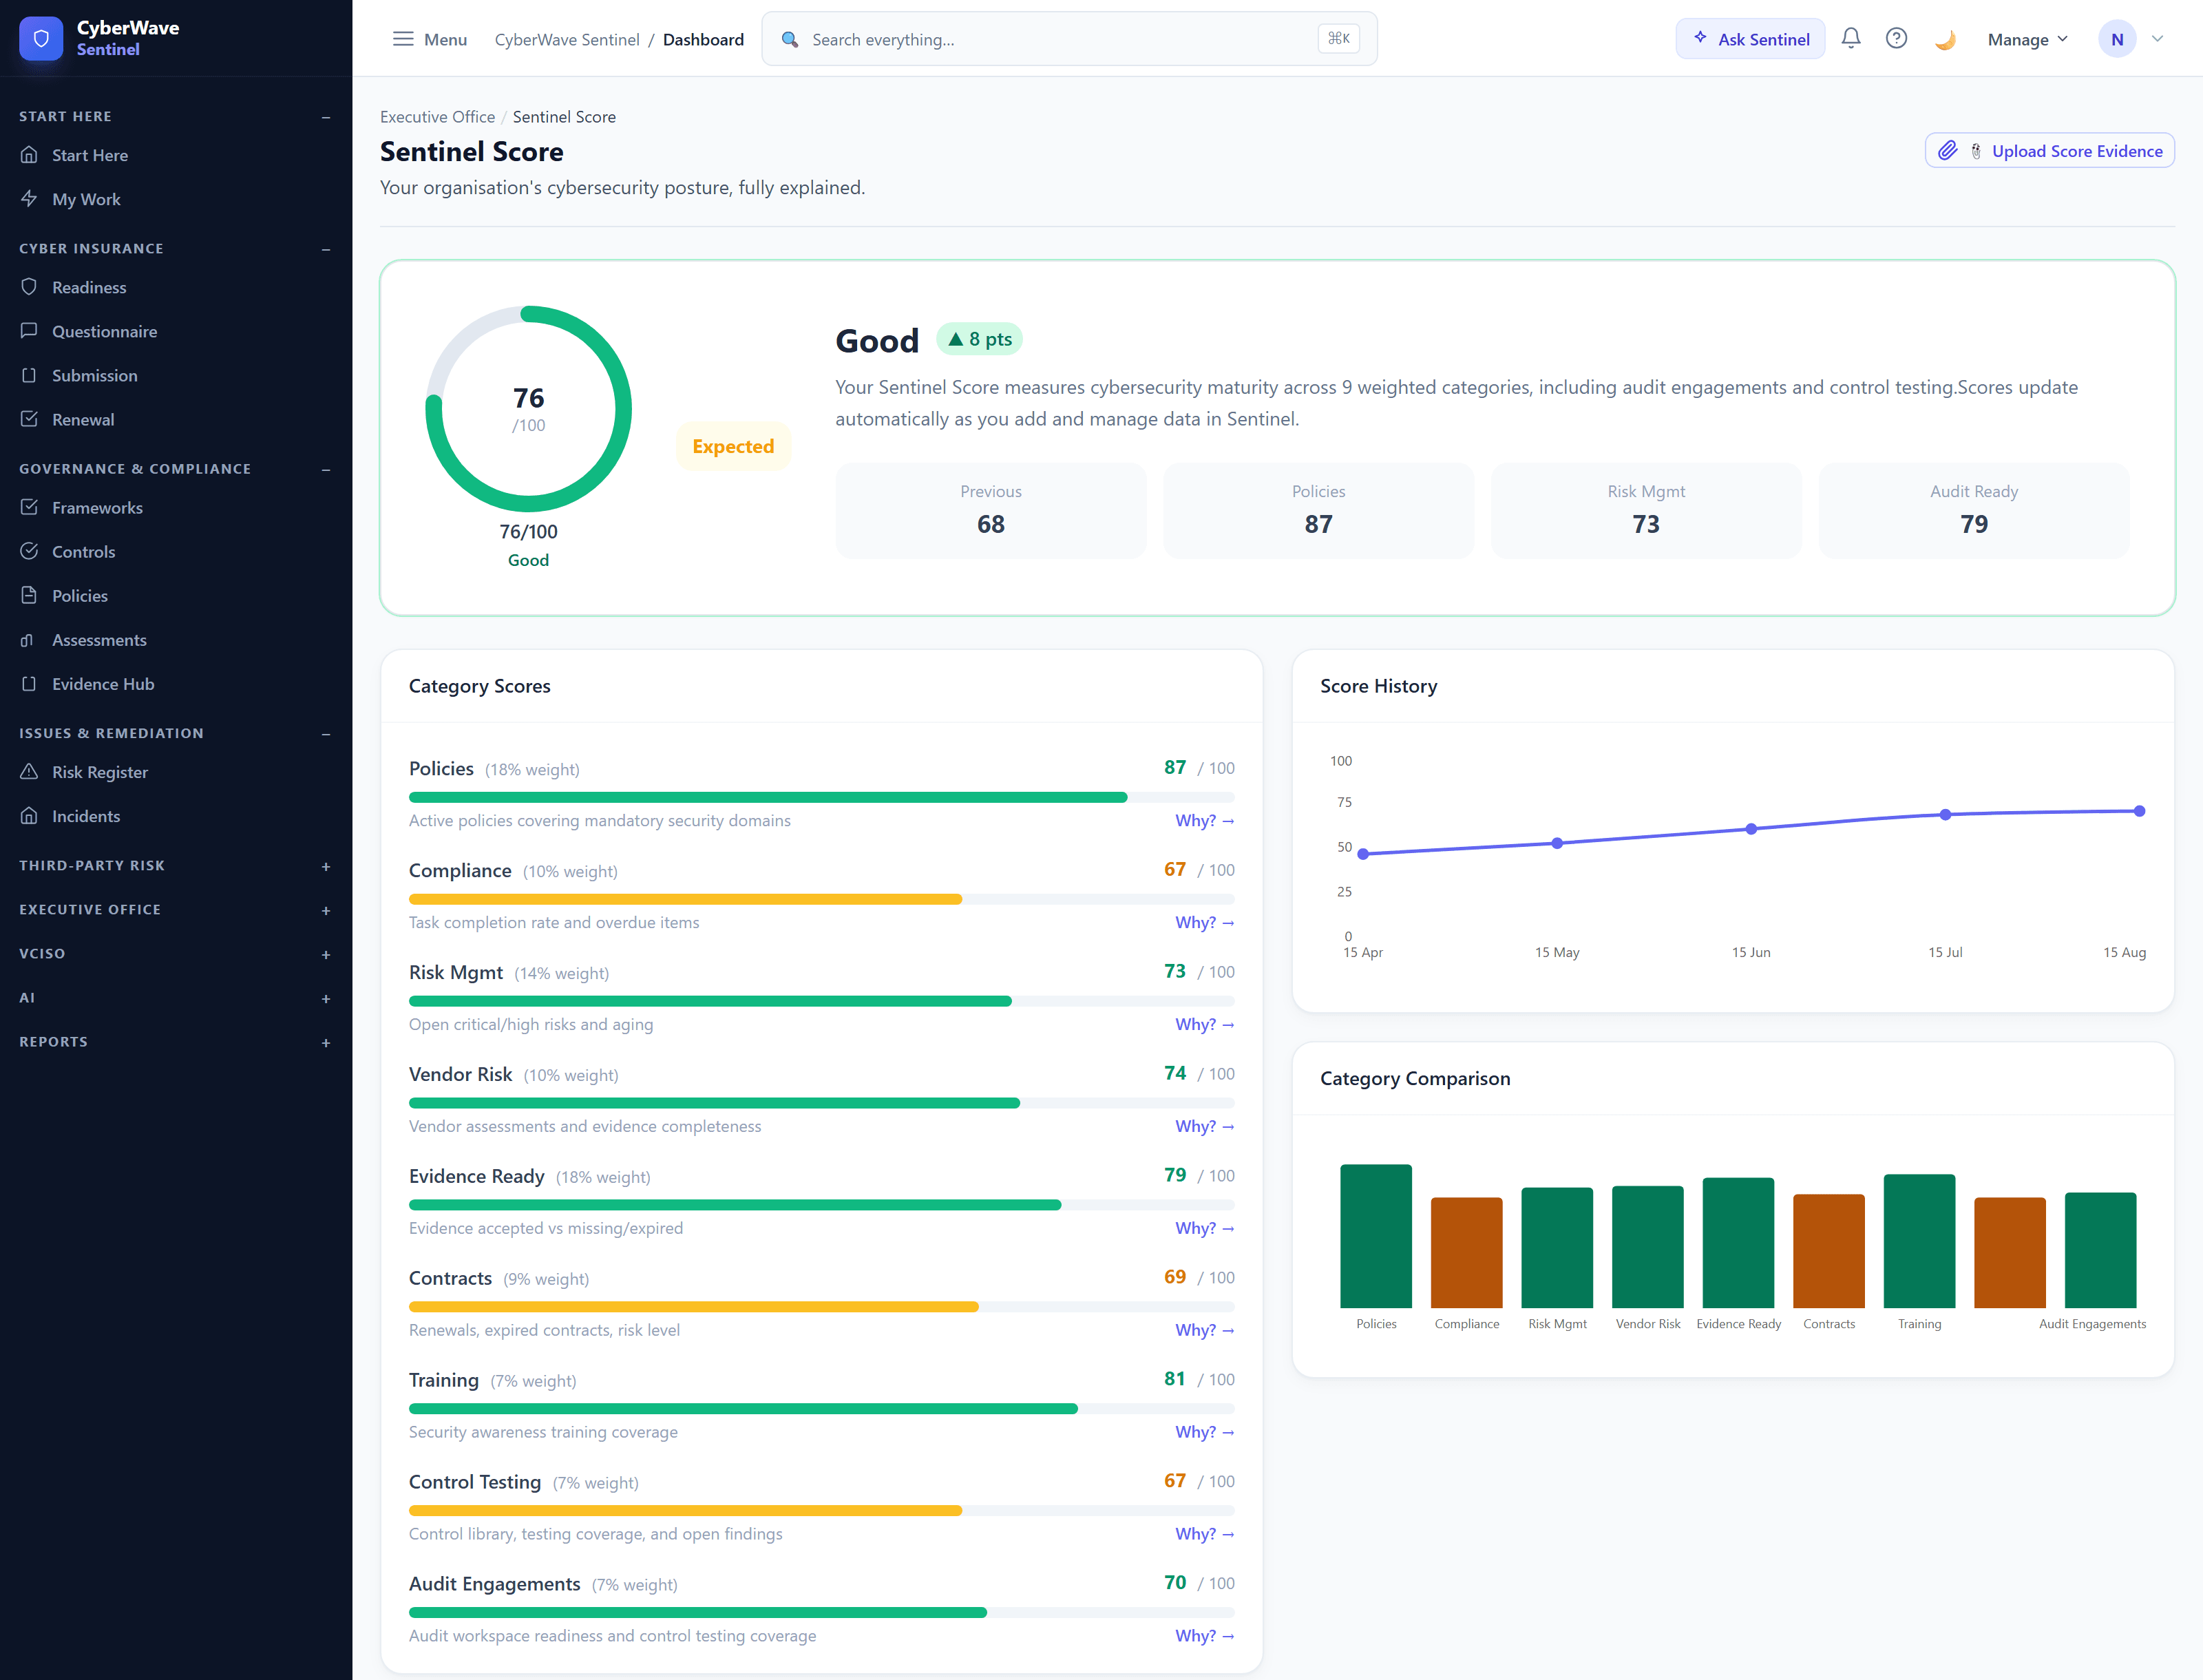Click the Contracts score progress bar
The image size is (2203, 1680).
click(821, 1307)
